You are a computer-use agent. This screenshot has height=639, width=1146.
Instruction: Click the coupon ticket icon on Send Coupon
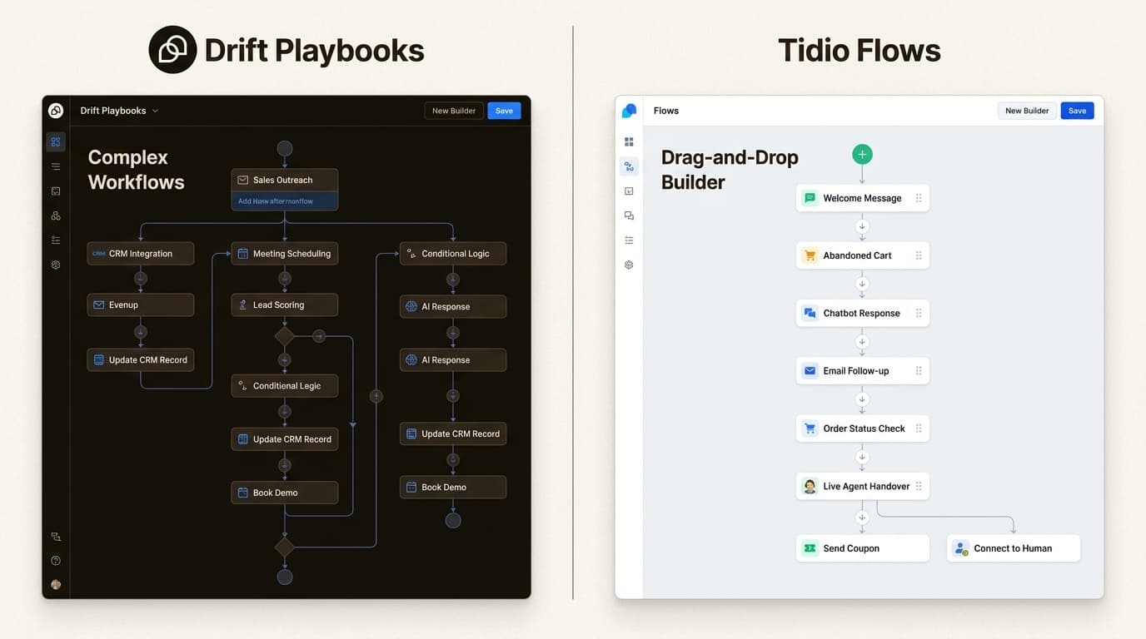click(810, 548)
